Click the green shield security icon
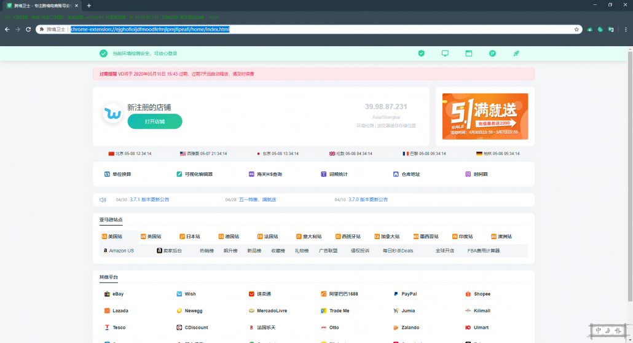 click(x=421, y=53)
